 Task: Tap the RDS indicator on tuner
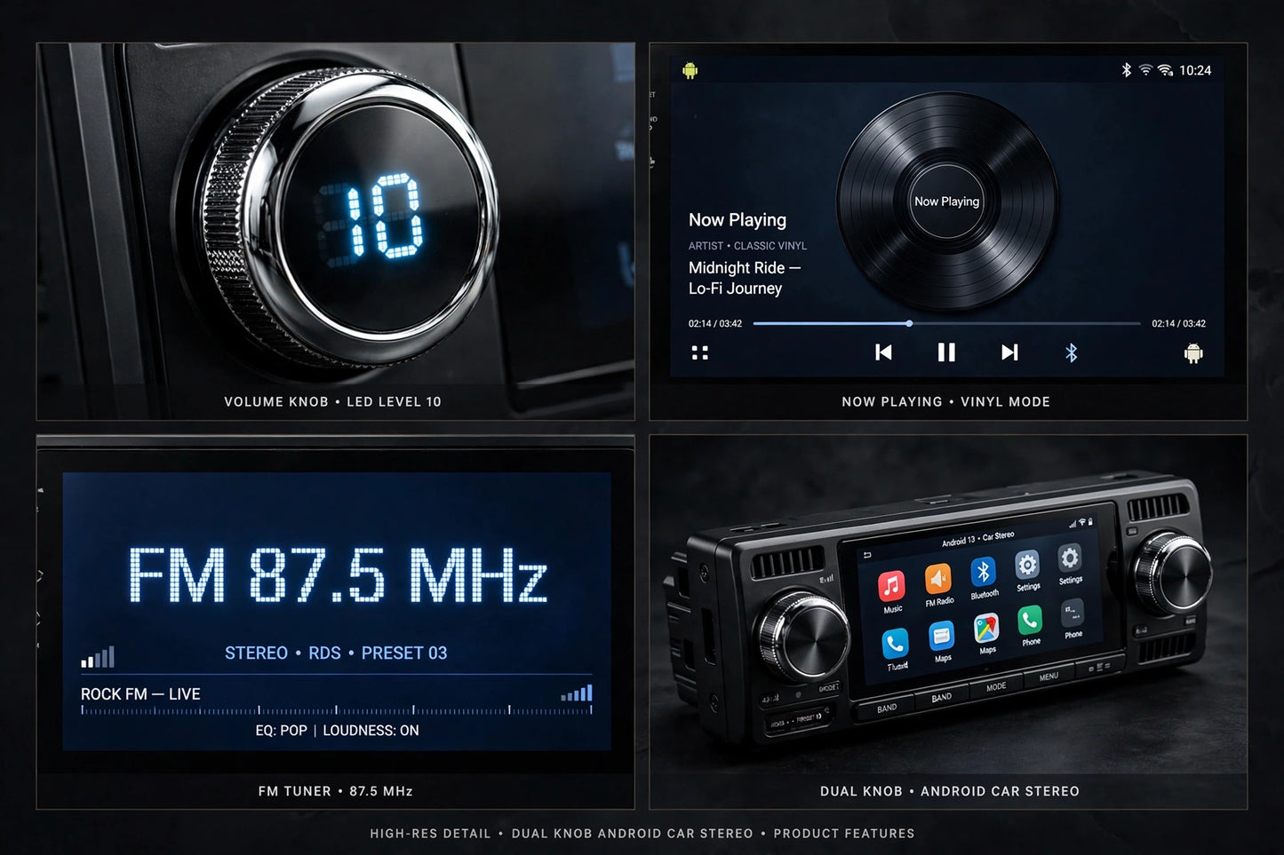point(324,653)
